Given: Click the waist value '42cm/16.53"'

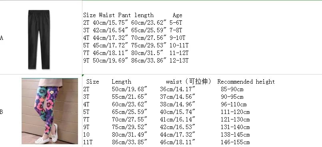Looking at the screenshot, I should point(178,127).
